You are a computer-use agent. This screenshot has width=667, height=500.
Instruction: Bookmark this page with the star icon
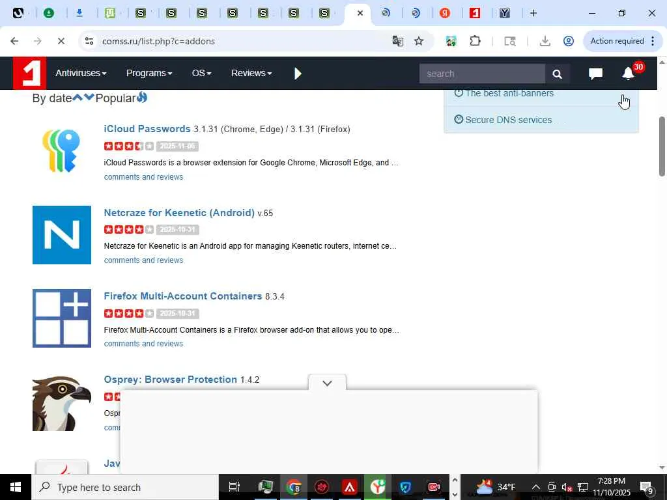(419, 41)
